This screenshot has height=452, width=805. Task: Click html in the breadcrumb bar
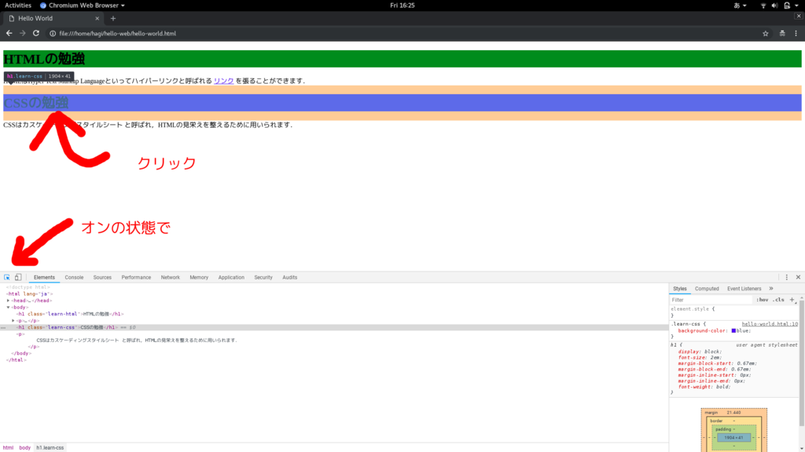pyautogui.click(x=8, y=448)
